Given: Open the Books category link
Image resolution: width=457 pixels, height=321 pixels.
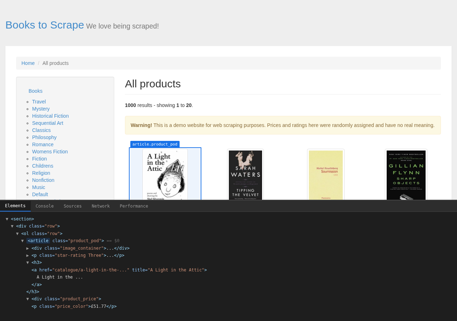Looking at the screenshot, I should 35,91.
